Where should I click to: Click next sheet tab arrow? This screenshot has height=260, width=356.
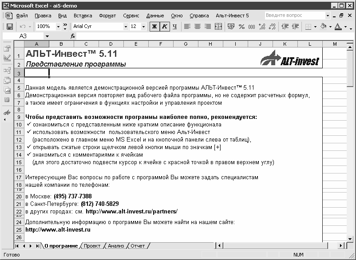click(x=31, y=246)
